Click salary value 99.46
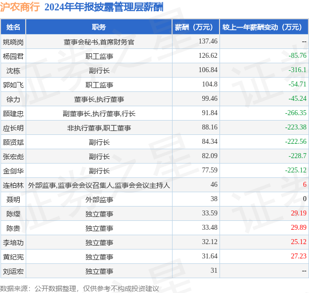 pos(210,98)
